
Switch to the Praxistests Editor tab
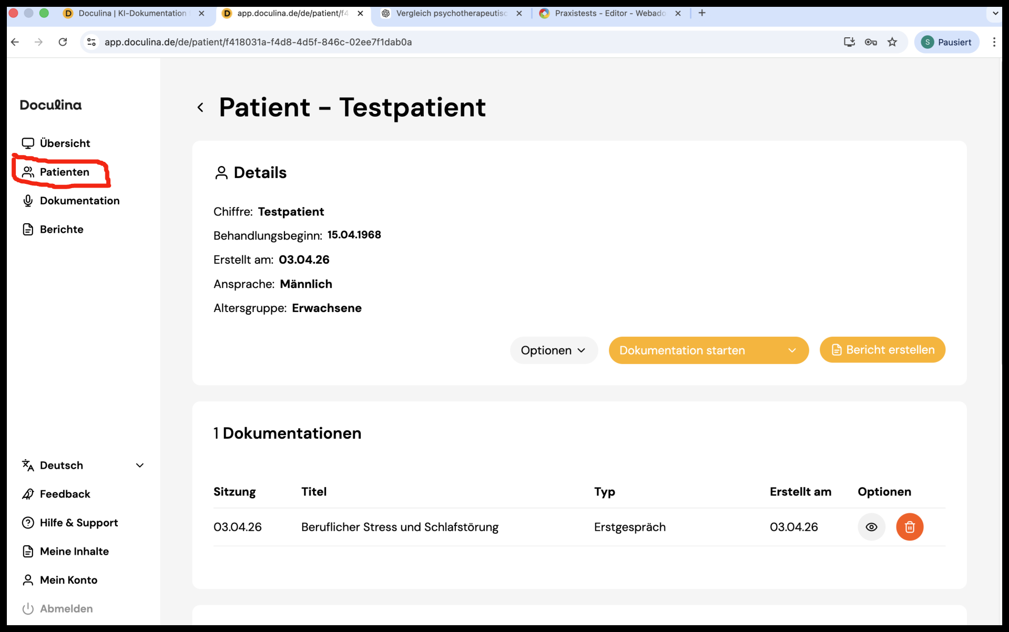pyautogui.click(x=610, y=13)
